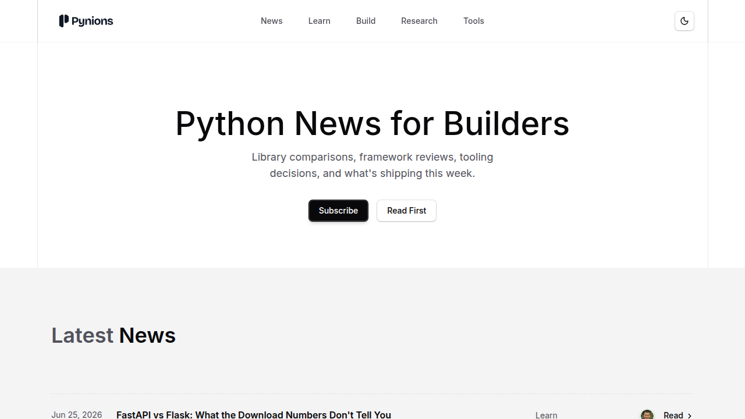The width and height of the screenshot is (745, 419).
Task: Click the Learn tag on FastAPI article
Action: [547, 415]
